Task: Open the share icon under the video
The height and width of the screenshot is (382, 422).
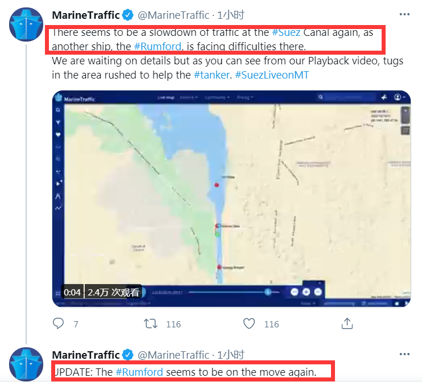Action: click(347, 323)
